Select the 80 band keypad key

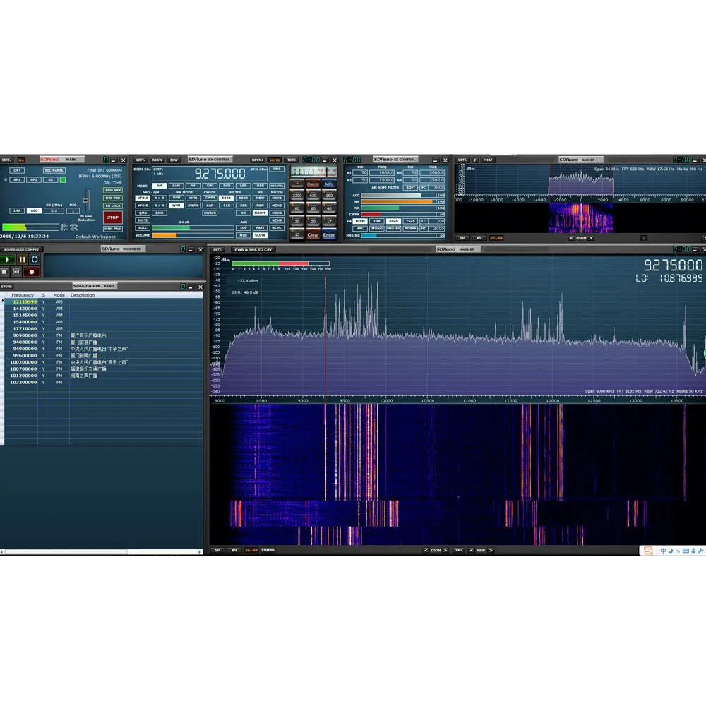tap(297, 208)
